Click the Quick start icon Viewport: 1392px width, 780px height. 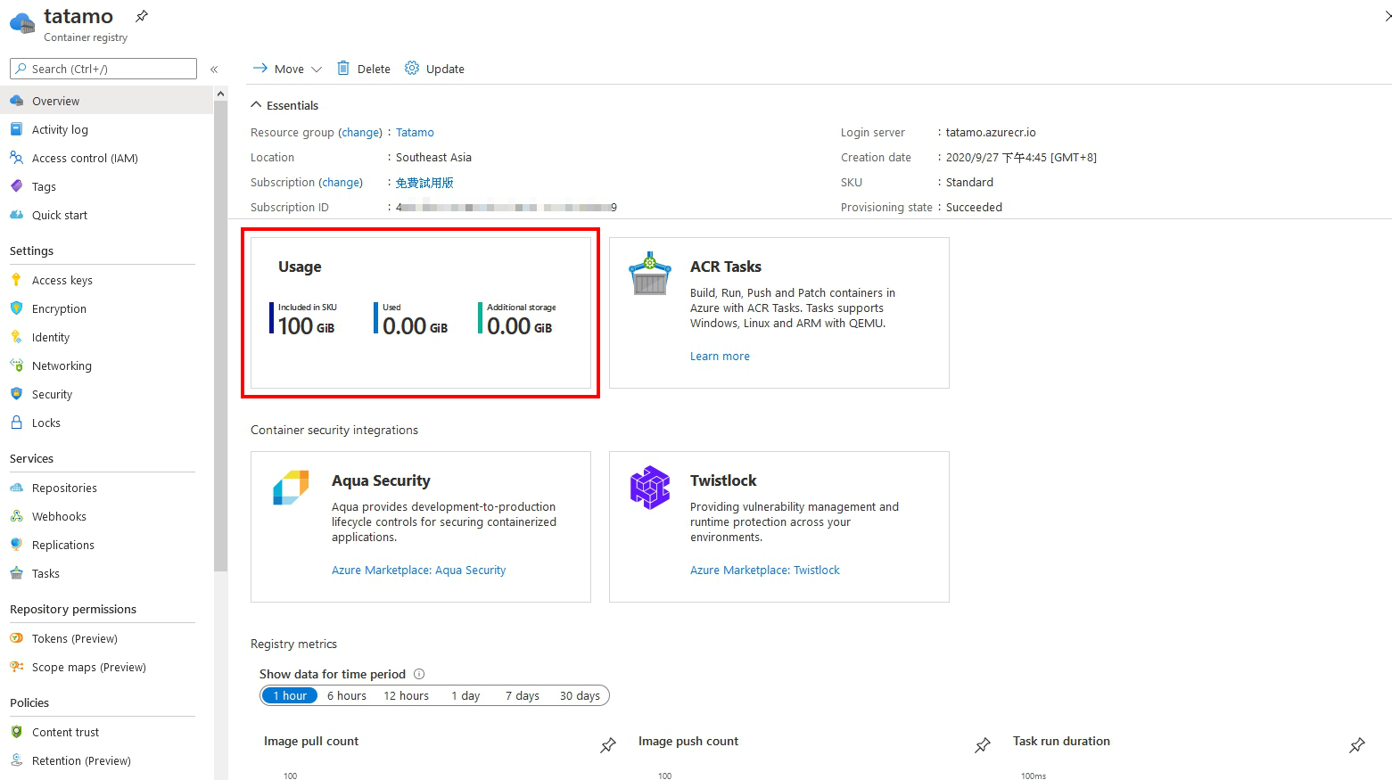tap(16, 215)
